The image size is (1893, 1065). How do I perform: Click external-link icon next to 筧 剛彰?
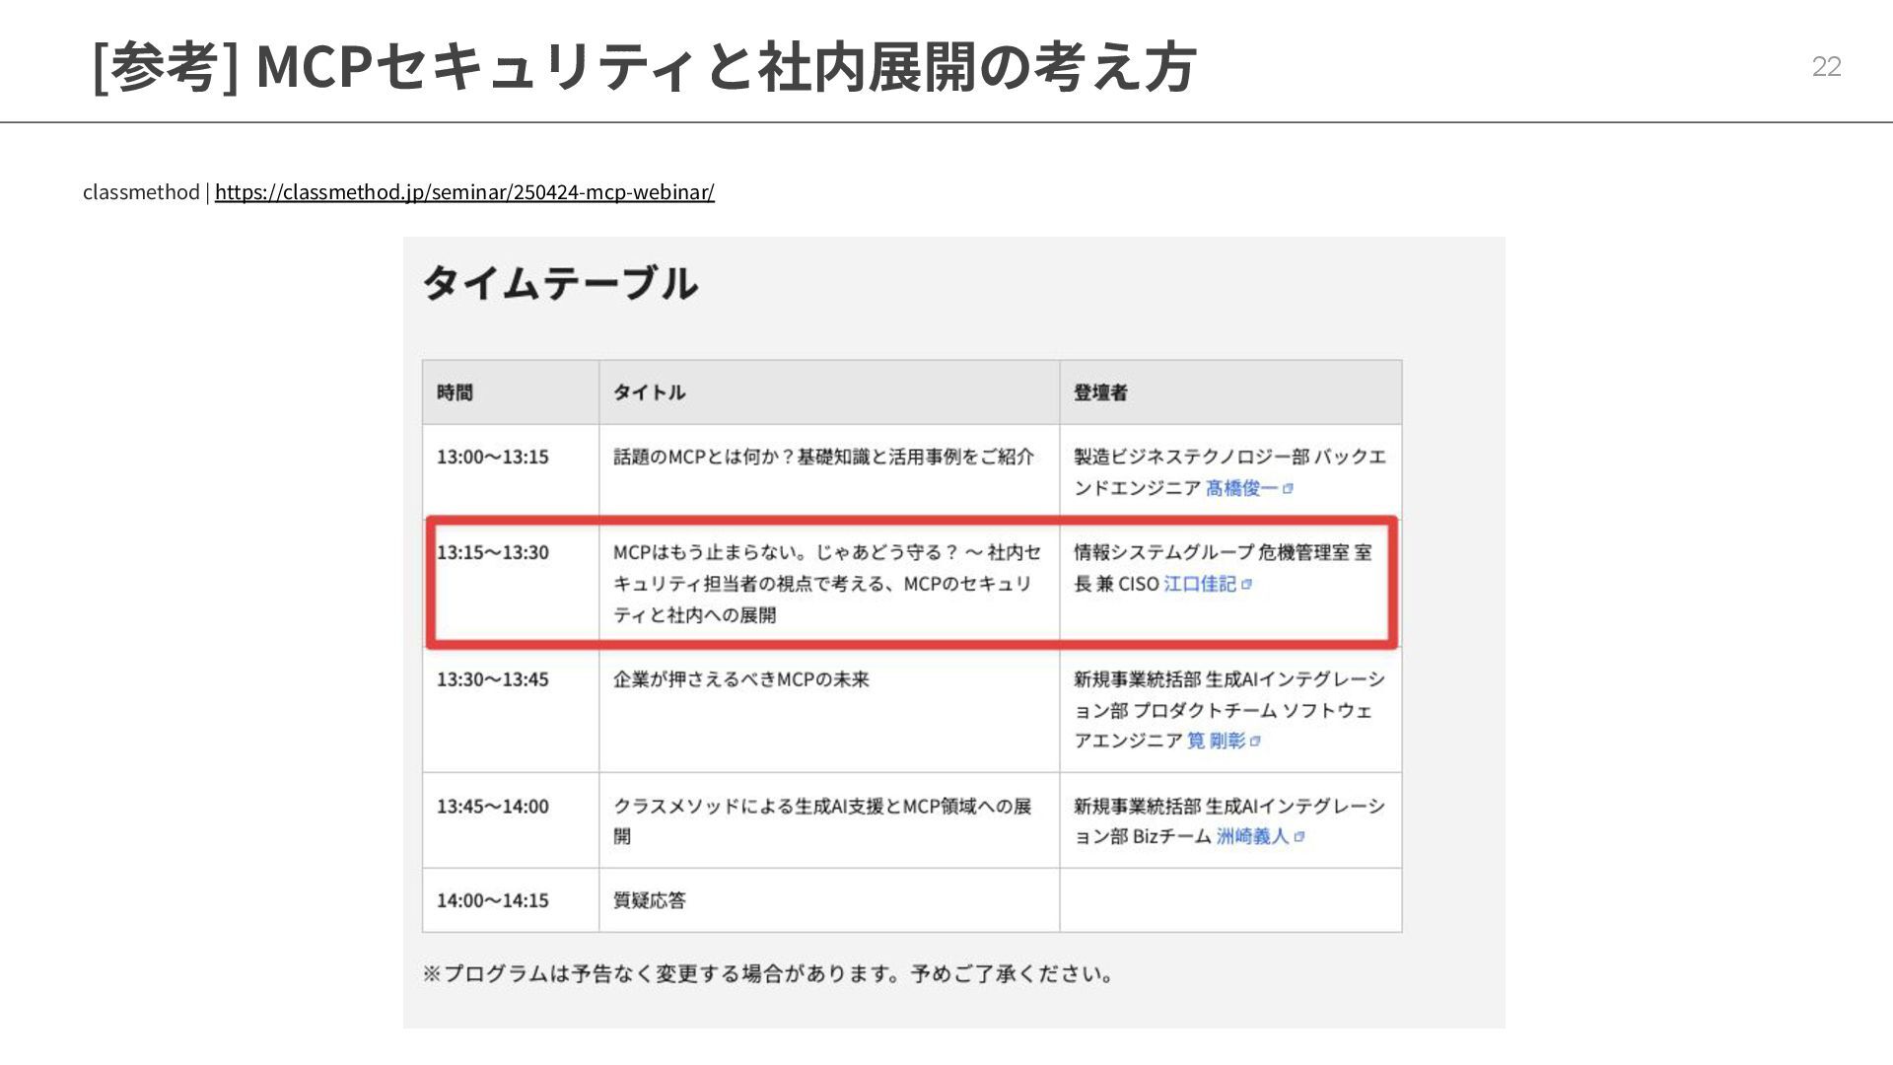[x=1255, y=741]
